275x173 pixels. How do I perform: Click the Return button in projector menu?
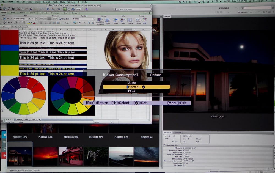[156, 75]
